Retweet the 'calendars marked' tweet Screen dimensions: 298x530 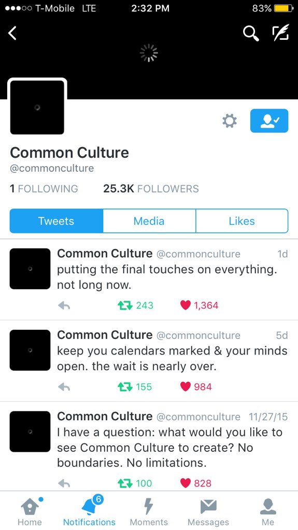135,387
